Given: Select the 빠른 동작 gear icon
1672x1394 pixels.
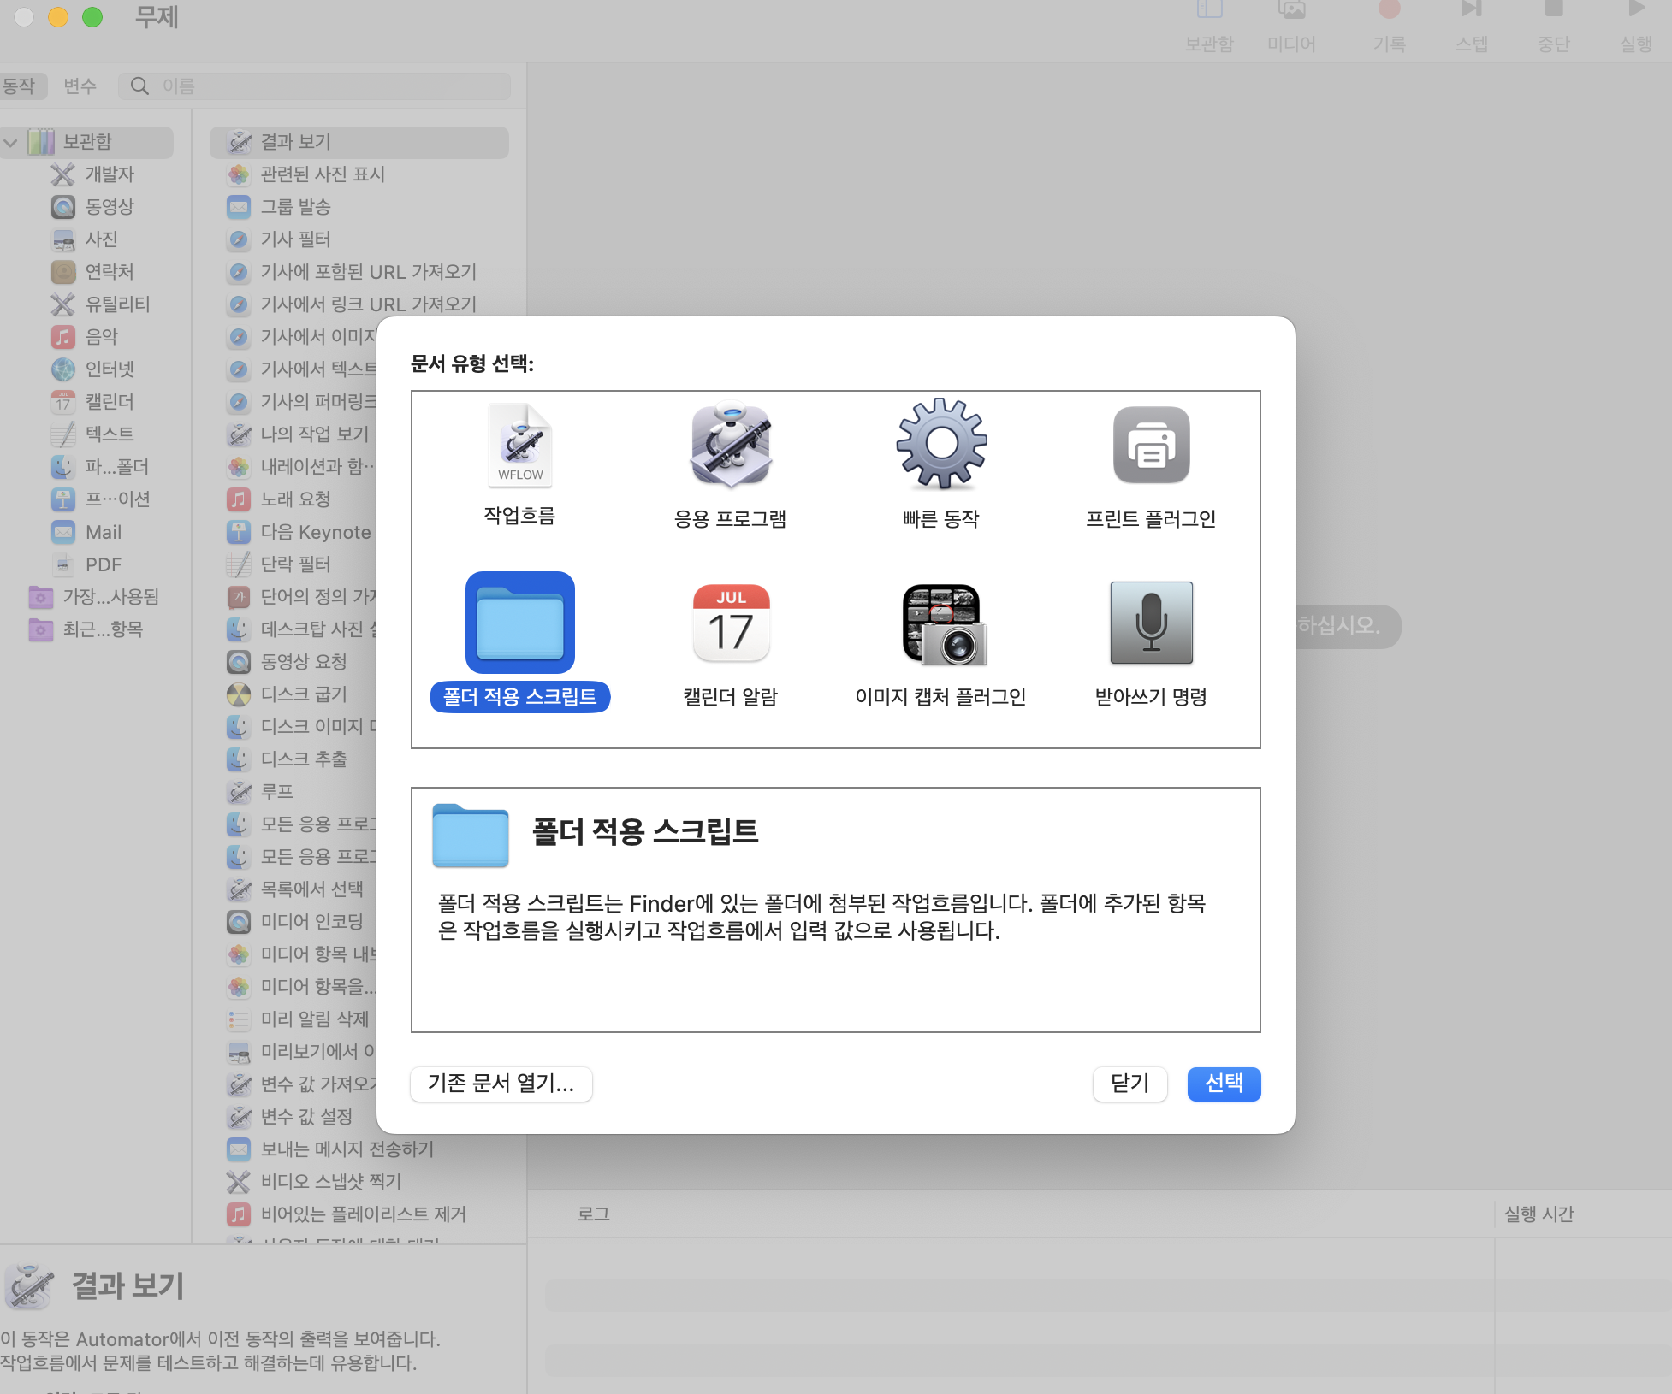Looking at the screenshot, I should (x=940, y=444).
